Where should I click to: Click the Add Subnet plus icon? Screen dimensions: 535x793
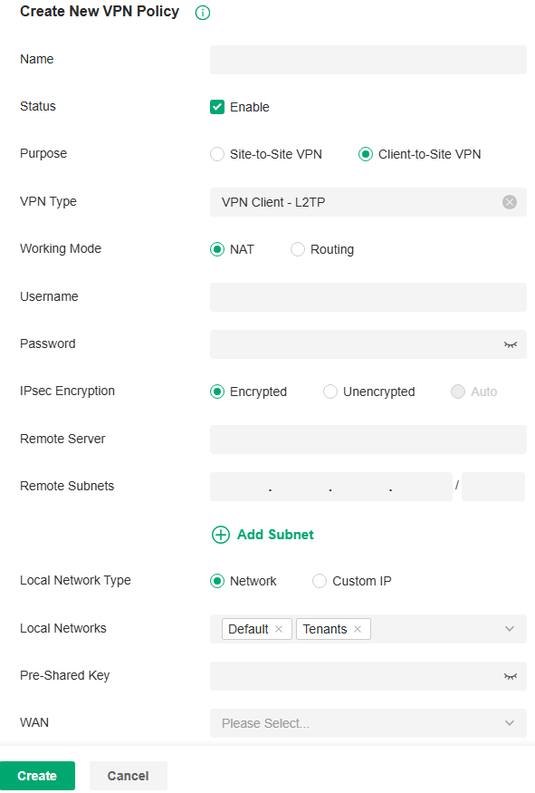tap(221, 535)
